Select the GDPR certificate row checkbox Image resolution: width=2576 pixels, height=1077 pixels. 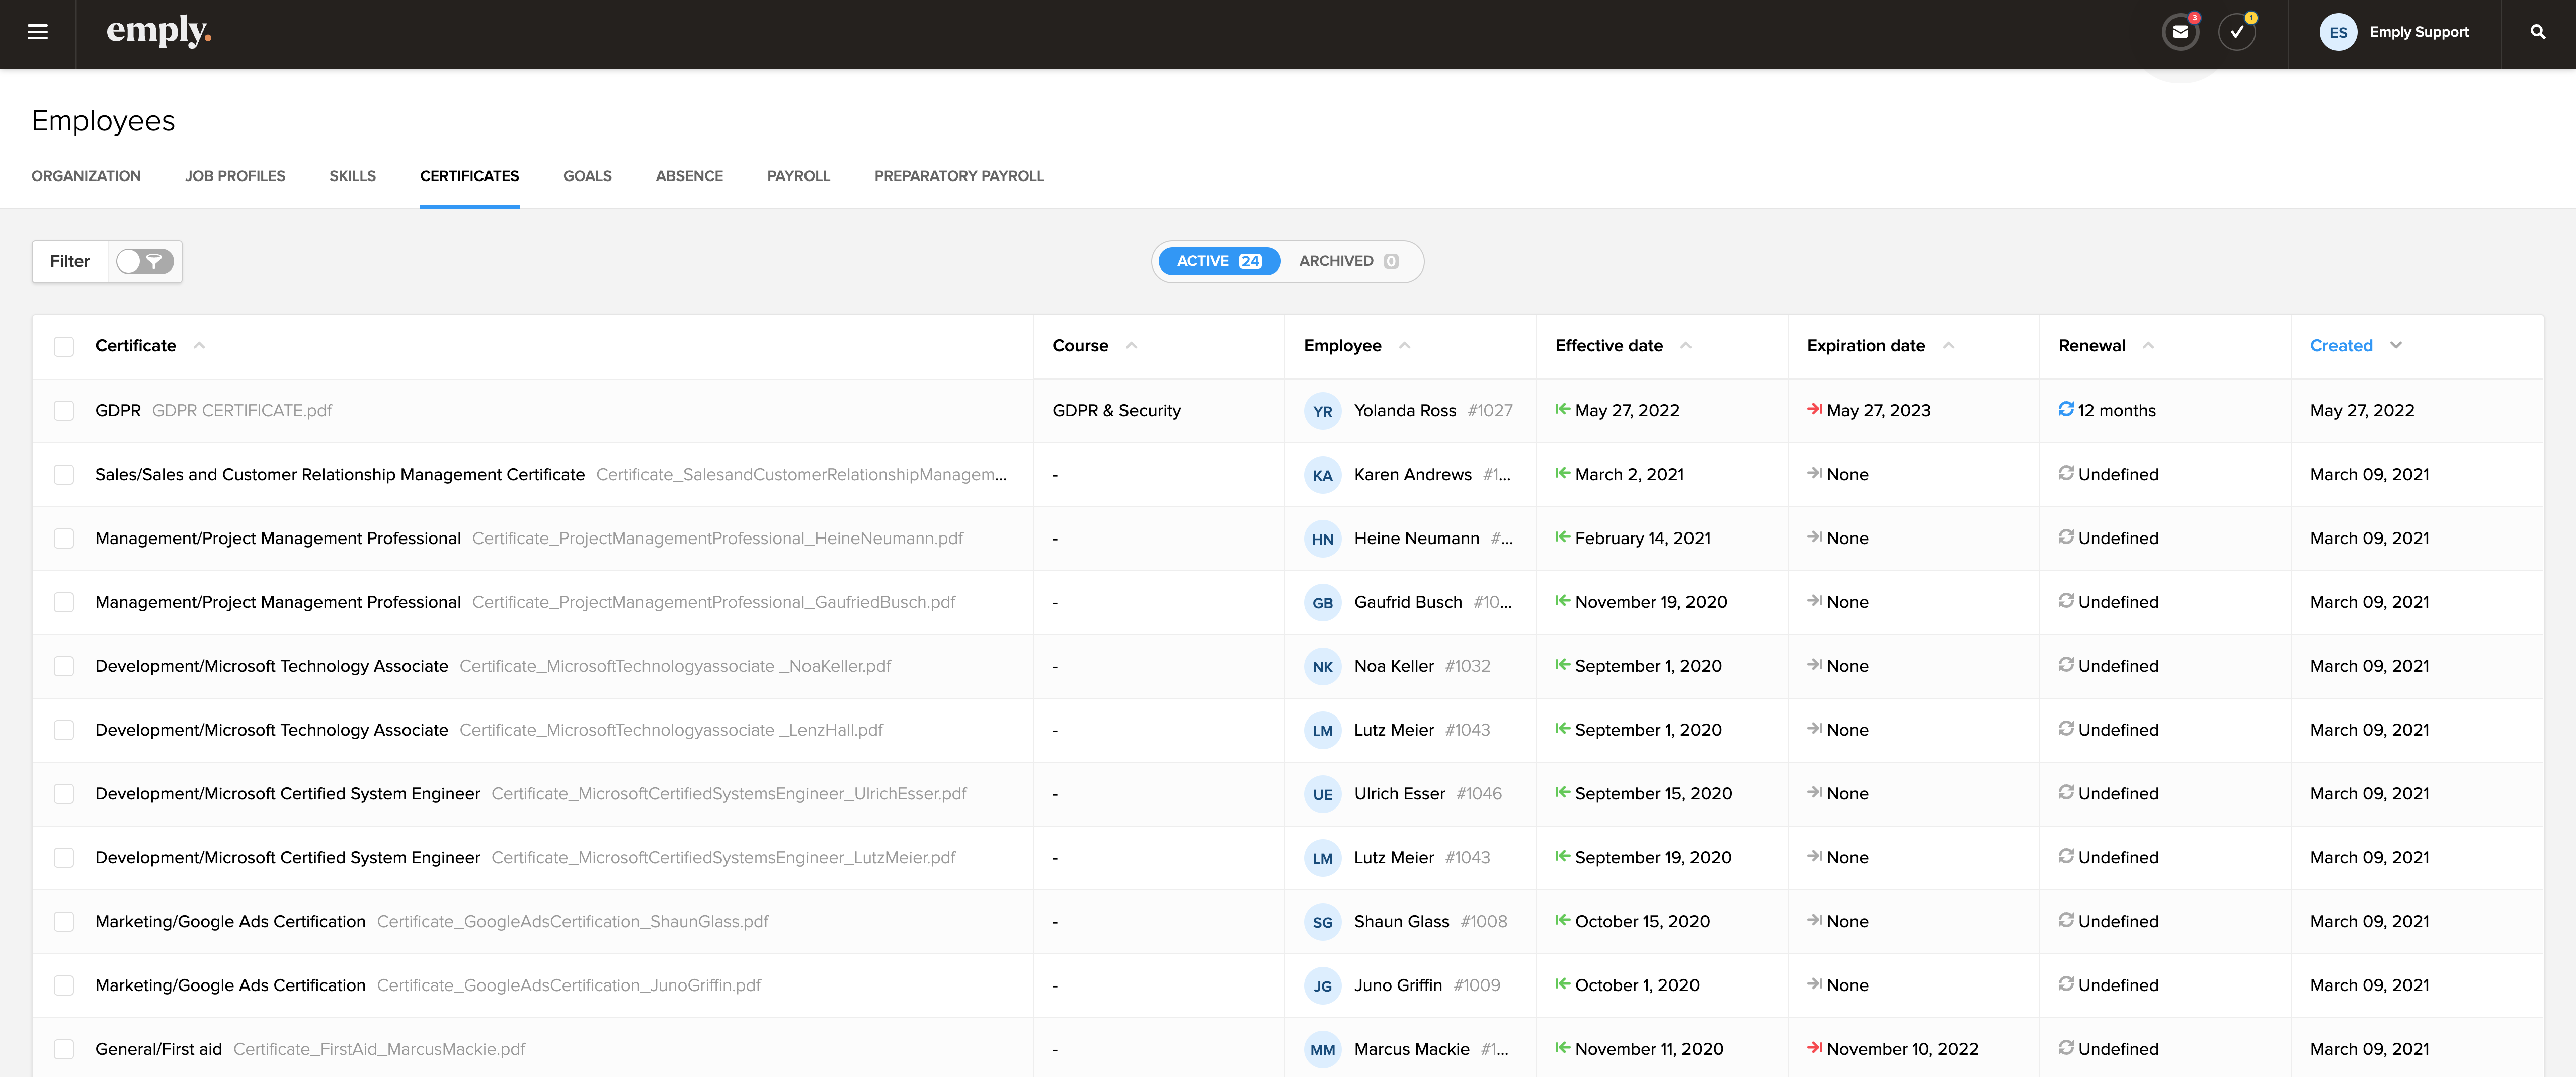pyautogui.click(x=64, y=411)
